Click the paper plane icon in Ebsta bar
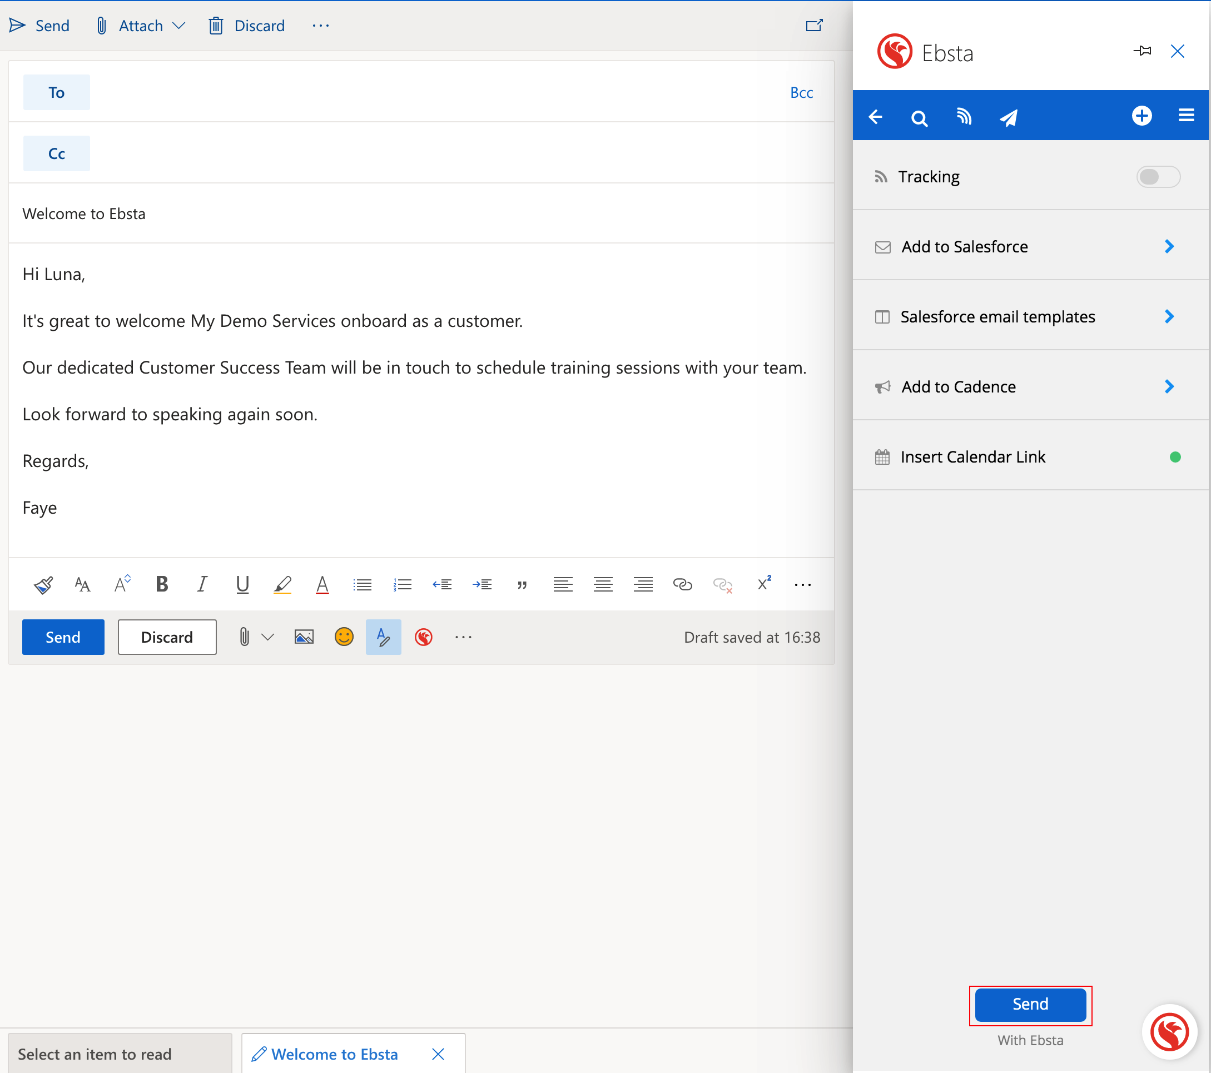Image resolution: width=1211 pixels, height=1073 pixels. click(x=1009, y=117)
